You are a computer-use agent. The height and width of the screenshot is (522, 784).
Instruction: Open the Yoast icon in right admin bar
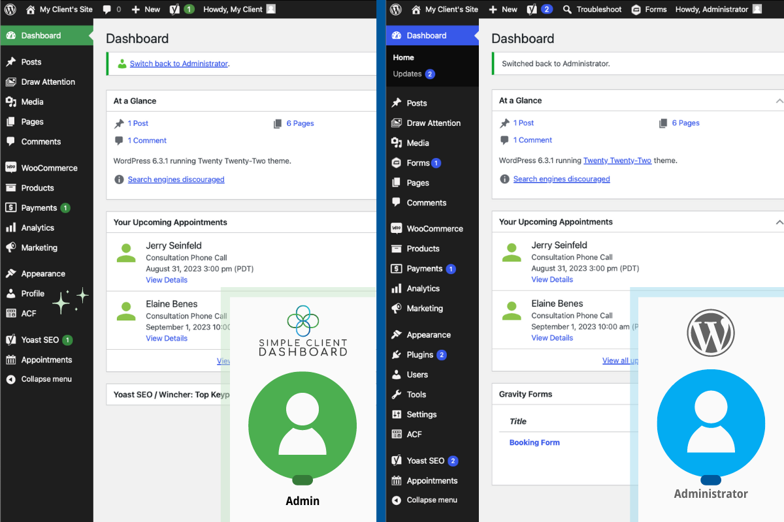pyautogui.click(x=531, y=9)
